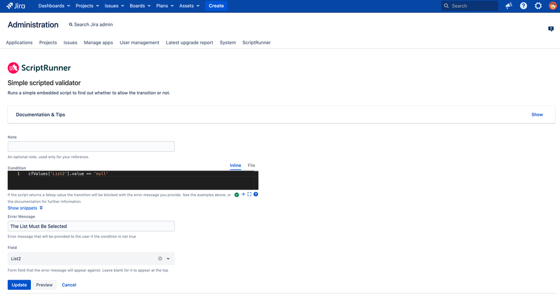Click the green script status checkmark icon
The height and width of the screenshot is (296, 560).
point(237,195)
